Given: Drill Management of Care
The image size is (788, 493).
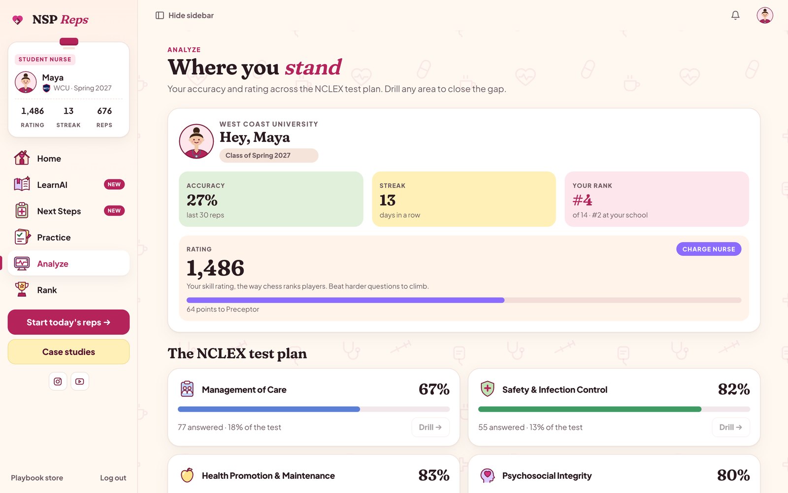Looking at the screenshot, I should click(430, 427).
